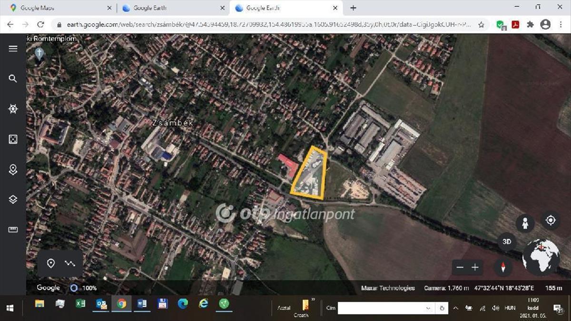Image resolution: width=571 pixels, height=321 pixels.
Task: Bookmark this page with the star icon
Action: click(481, 25)
